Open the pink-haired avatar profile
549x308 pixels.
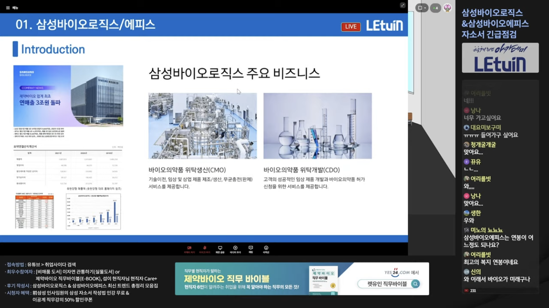point(447,8)
